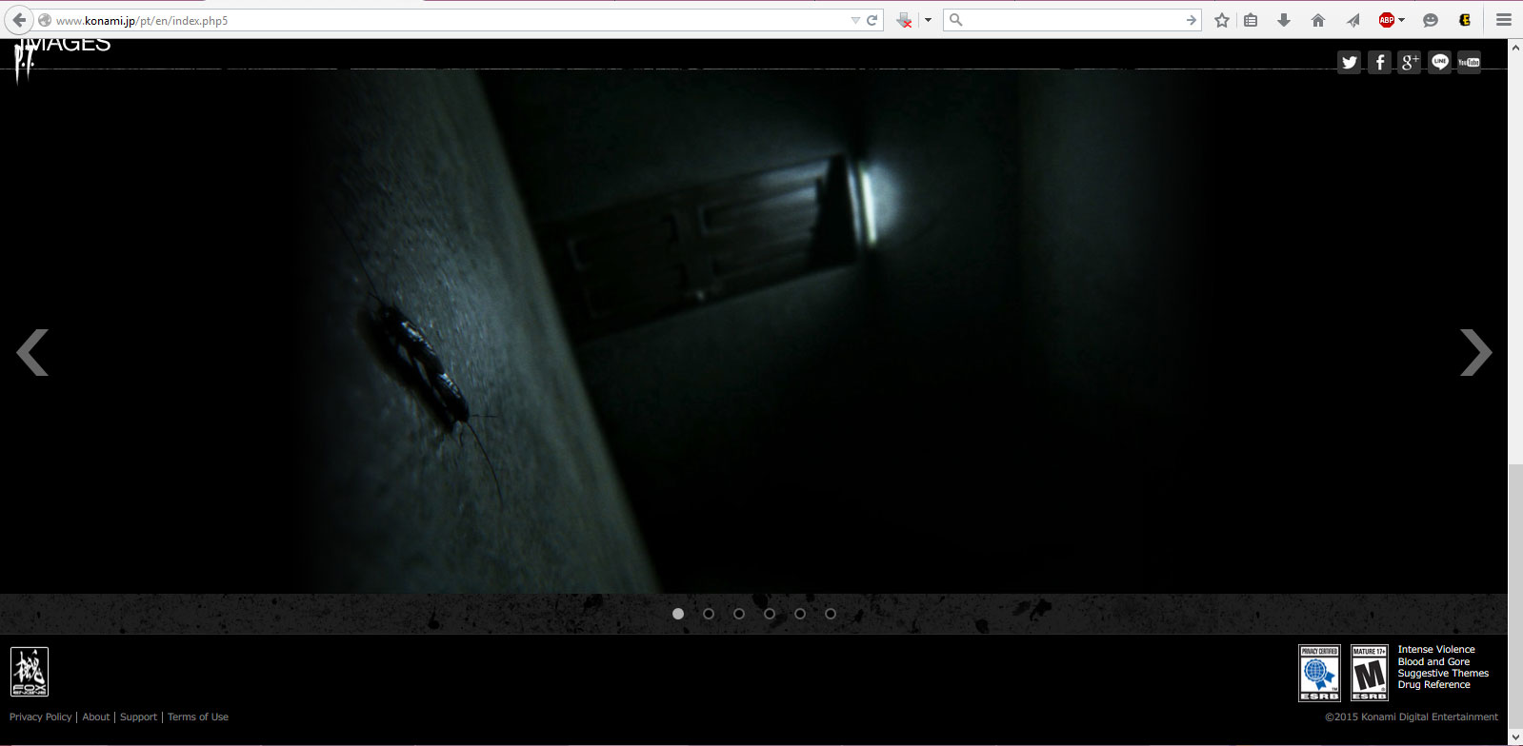The image size is (1523, 746).
Task: Show previous image with left arrow
Action: 32,352
